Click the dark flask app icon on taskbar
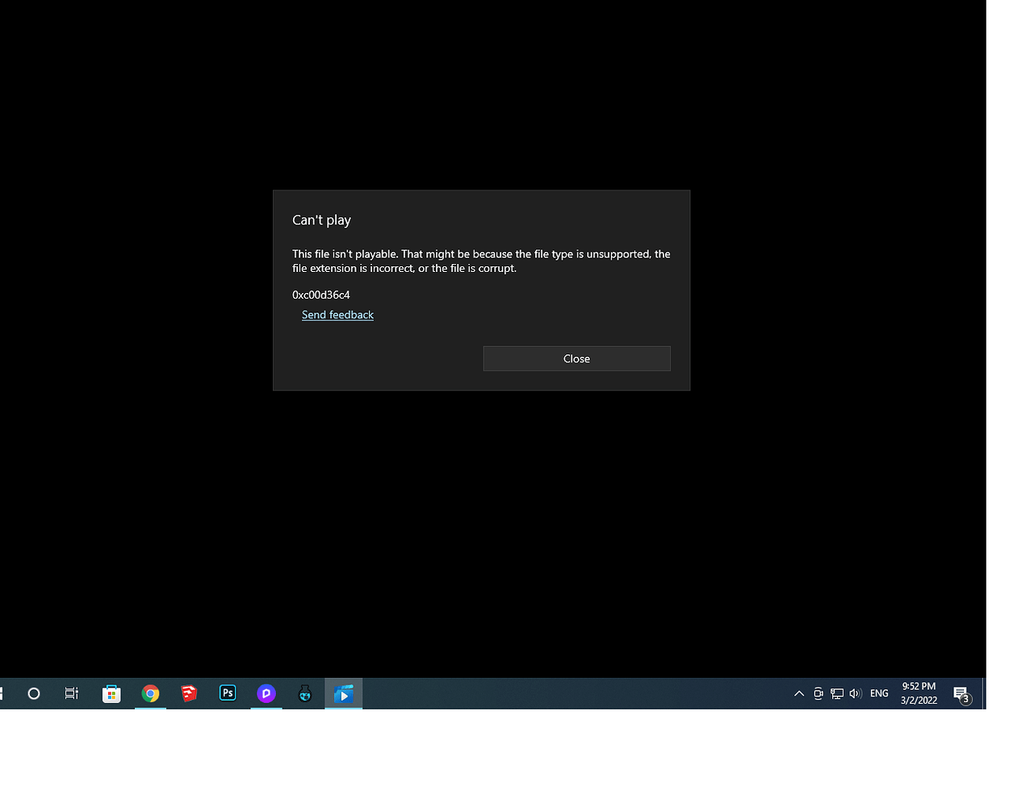Image resolution: width=1009 pixels, height=807 pixels. (x=305, y=693)
